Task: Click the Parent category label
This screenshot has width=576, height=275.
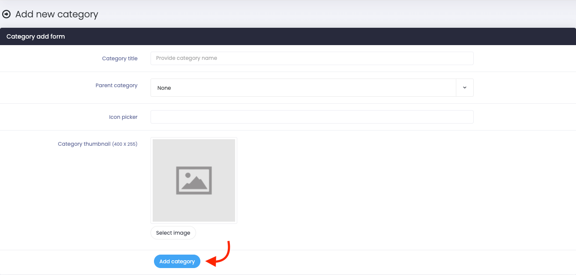Action: tap(116, 85)
